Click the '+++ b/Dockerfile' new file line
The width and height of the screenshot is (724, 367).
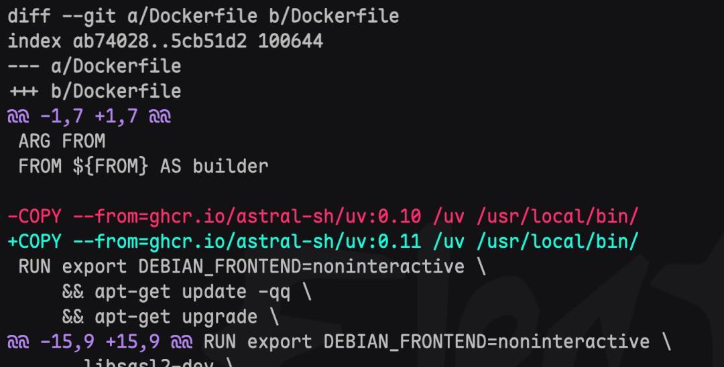95,91
